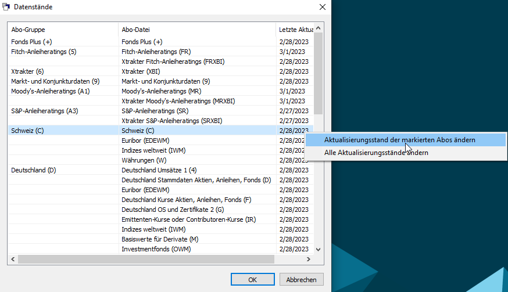Select the Fonds Plus (+) group row
Image resolution: width=508 pixels, height=292 pixels.
point(32,42)
